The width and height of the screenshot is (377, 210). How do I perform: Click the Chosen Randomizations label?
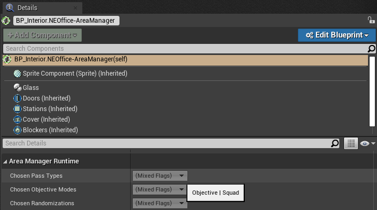pos(42,203)
